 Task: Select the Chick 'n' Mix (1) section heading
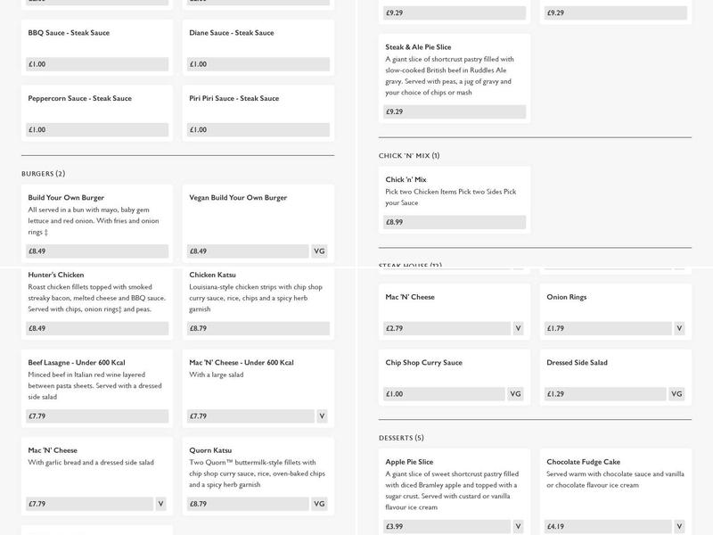coord(409,156)
